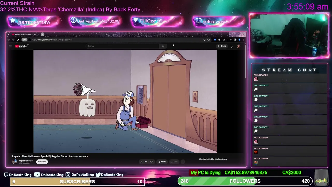Click the grey round extension icon
Screen dimensions: 332x187
219,40
